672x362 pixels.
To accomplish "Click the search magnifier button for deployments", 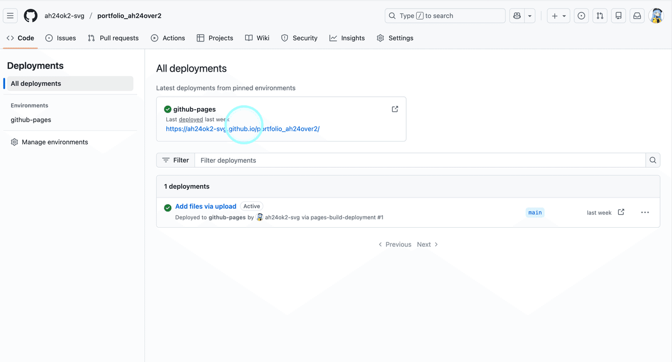I will (652, 160).
